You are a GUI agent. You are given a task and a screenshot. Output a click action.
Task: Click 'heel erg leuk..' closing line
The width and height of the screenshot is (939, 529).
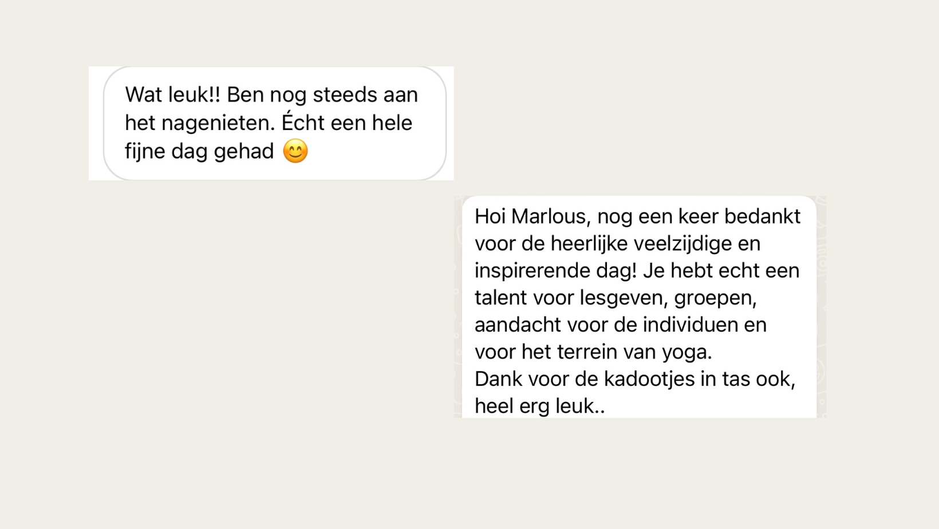(539, 406)
